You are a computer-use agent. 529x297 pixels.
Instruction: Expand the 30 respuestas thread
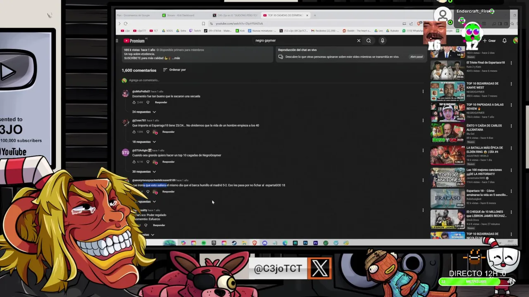[x=144, y=172]
